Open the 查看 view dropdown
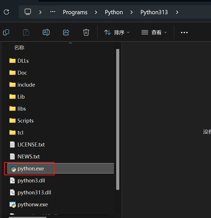This screenshot has width=211, height=218. tap(154, 33)
